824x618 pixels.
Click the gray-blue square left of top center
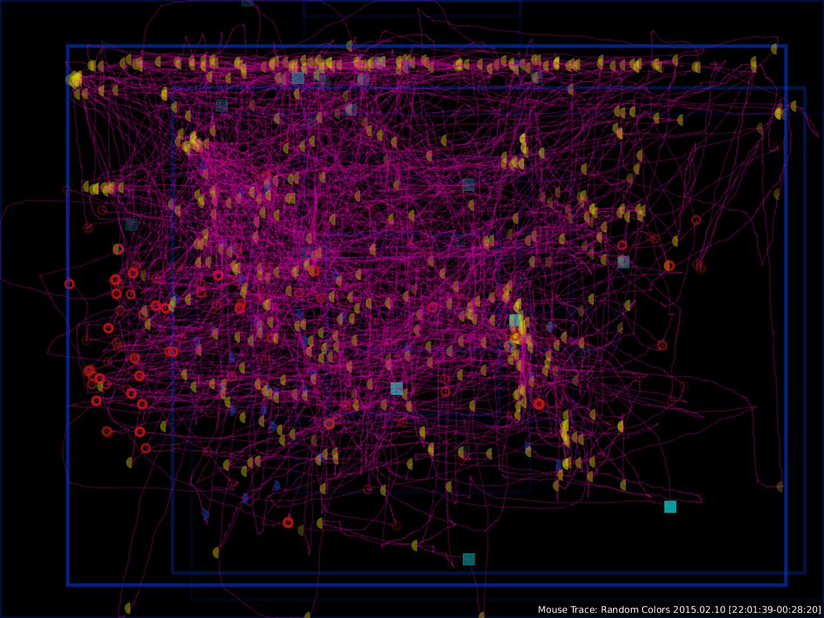coord(298,78)
